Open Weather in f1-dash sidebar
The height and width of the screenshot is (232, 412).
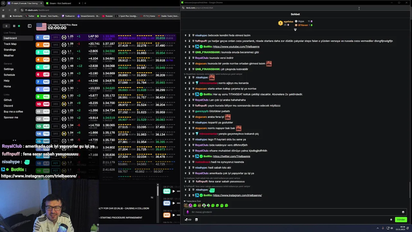click(9, 55)
